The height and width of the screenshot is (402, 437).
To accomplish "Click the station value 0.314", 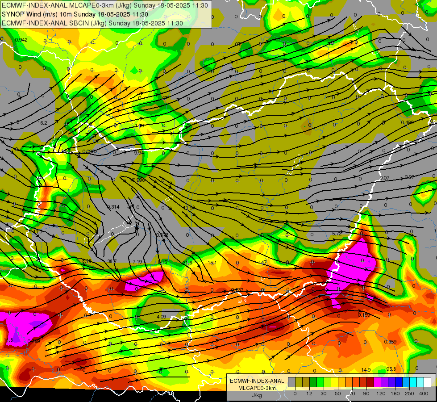I will [x=113, y=207].
